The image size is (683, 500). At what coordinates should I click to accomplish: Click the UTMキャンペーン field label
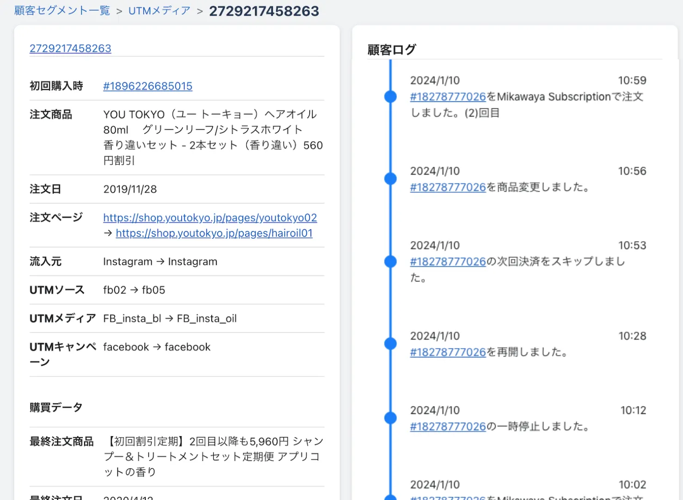coord(63,354)
